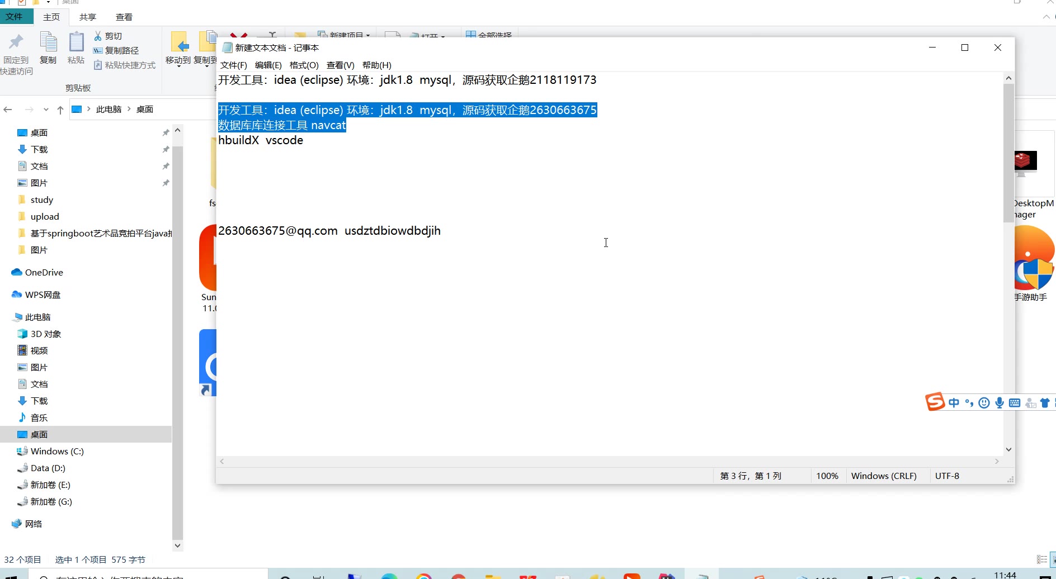Click text line hbuildX vscode
This screenshot has height=579, width=1056.
pos(261,140)
